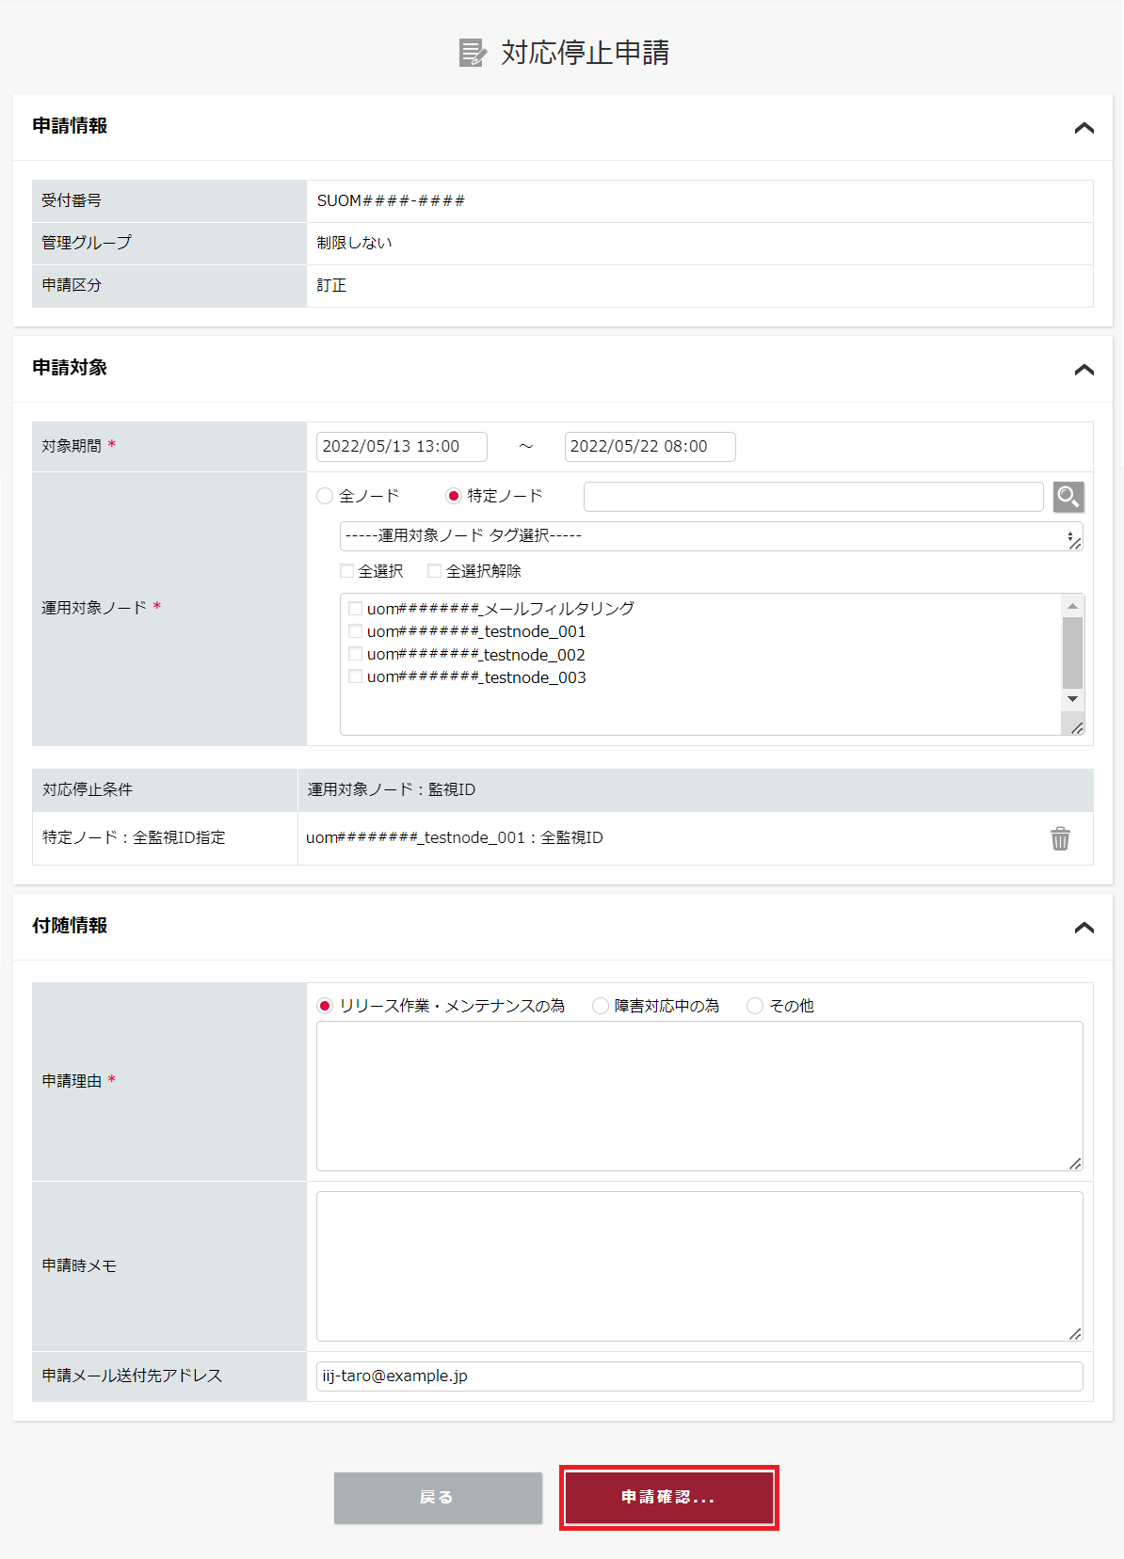Click node list scrollbar up arrow
Viewport: 1124px width, 1559px height.
click(x=1072, y=606)
